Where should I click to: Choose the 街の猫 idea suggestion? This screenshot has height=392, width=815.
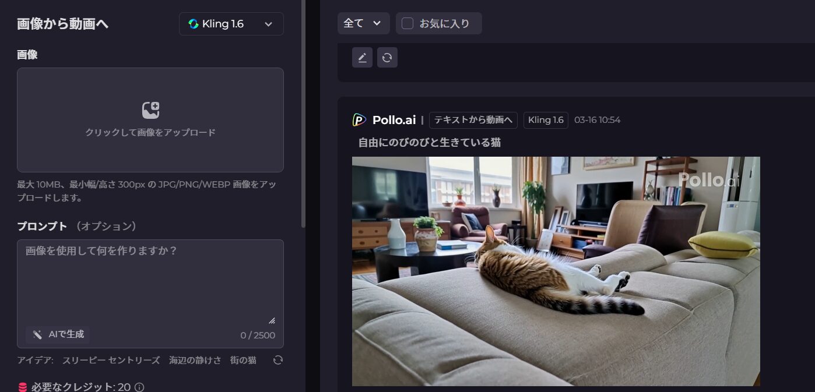243,360
